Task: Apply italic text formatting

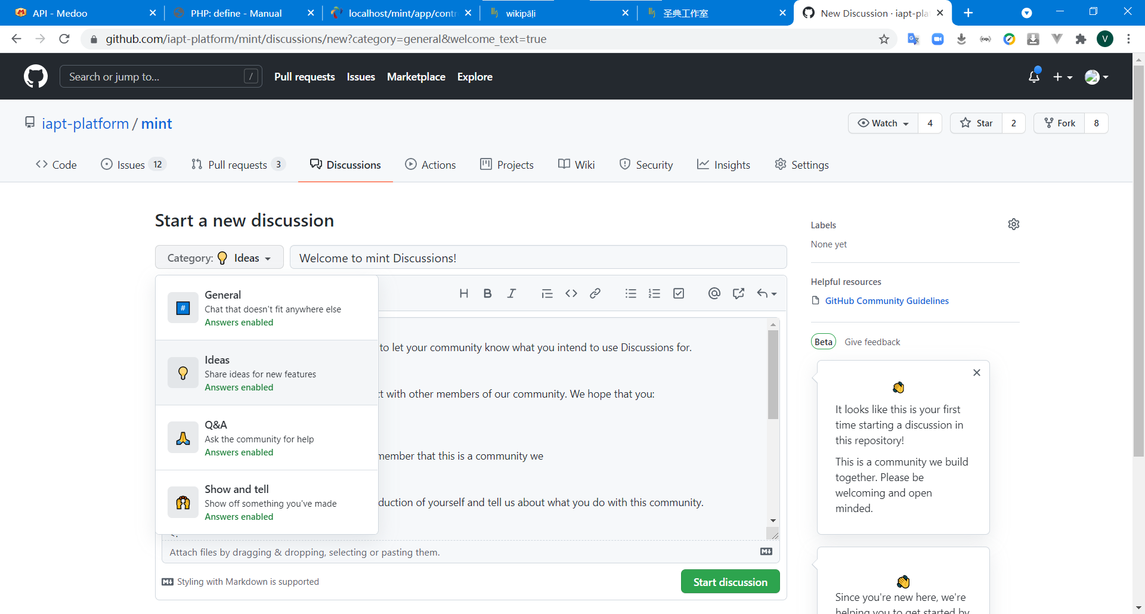Action: tap(512, 293)
